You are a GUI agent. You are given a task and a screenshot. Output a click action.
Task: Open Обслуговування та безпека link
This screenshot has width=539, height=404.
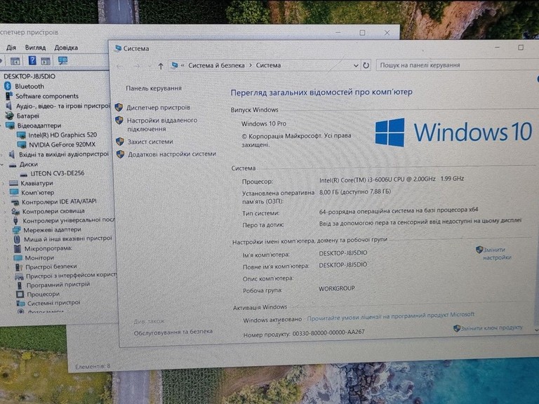[x=173, y=332]
